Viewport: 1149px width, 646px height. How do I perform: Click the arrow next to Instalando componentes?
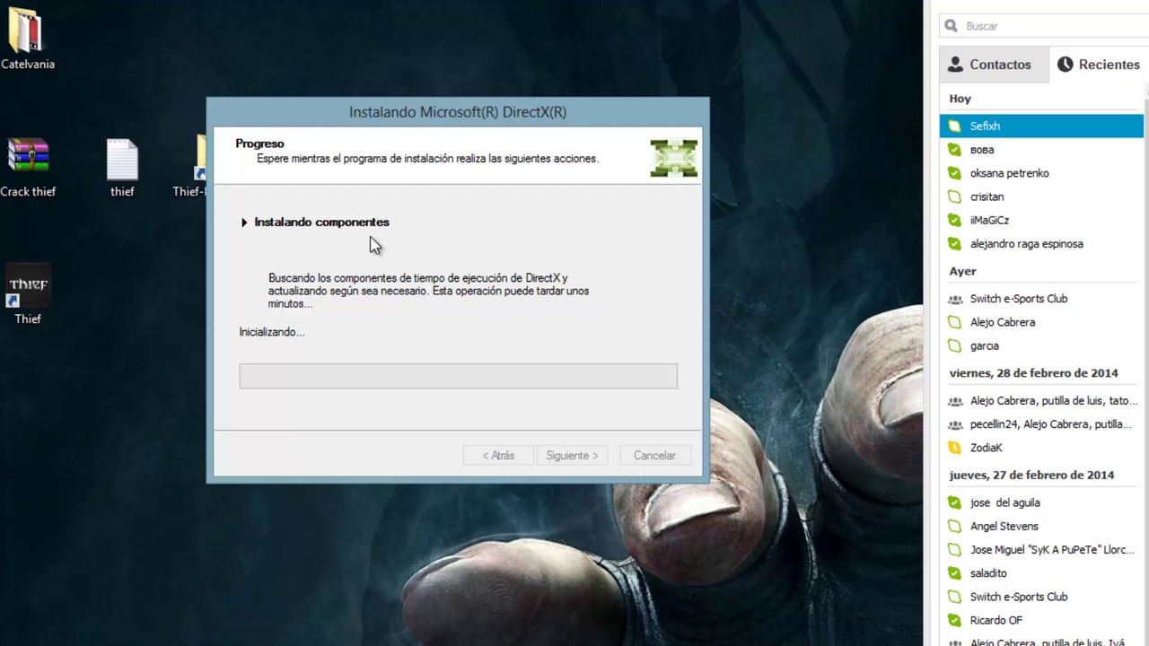click(x=244, y=223)
